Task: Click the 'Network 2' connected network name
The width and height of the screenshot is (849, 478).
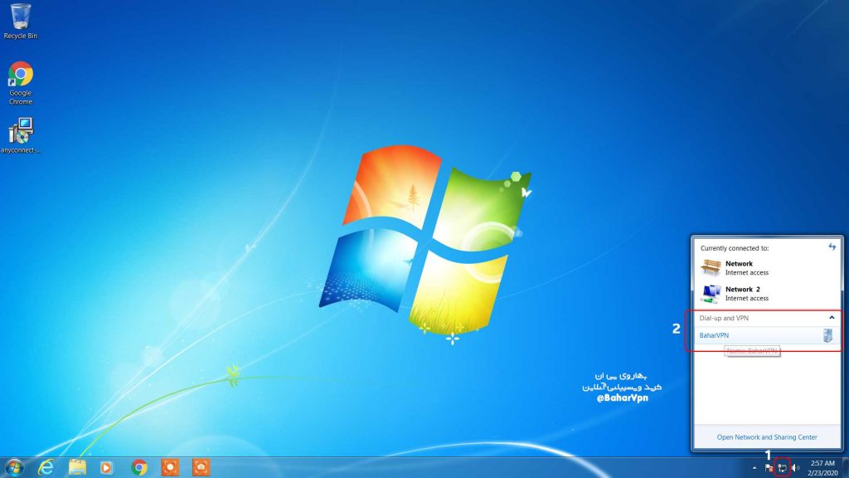Action: [742, 289]
